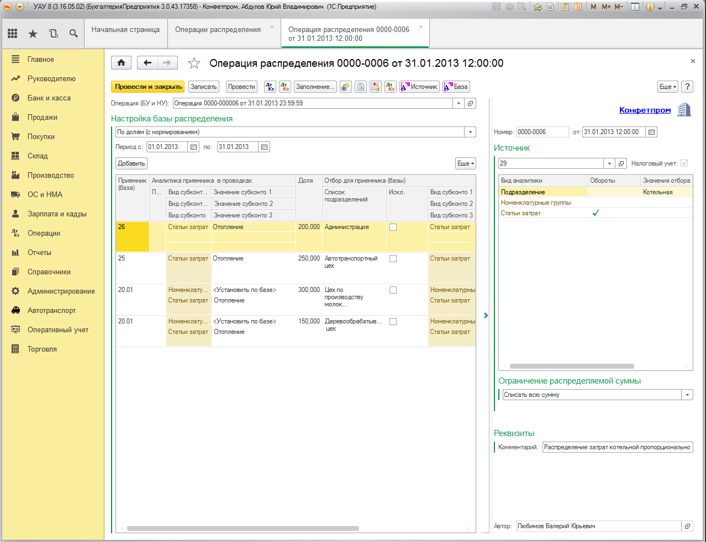Expand the source account 29 dropdown
This screenshot has width=706, height=542.
(609, 163)
